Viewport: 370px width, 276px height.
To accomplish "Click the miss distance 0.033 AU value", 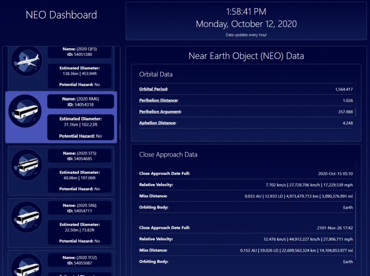I will [299, 196].
